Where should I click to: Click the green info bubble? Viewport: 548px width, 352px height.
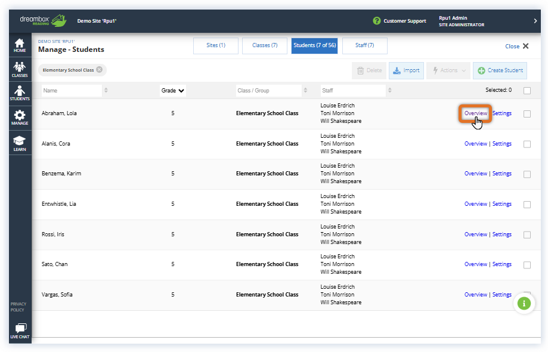pyautogui.click(x=524, y=303)
